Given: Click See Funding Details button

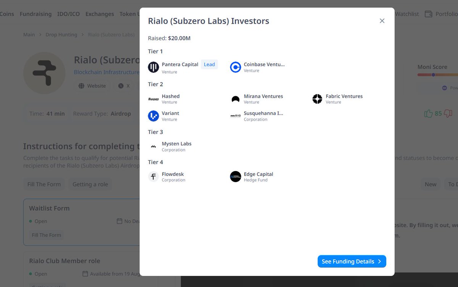Looking at the screenshot, I should 352,261.
